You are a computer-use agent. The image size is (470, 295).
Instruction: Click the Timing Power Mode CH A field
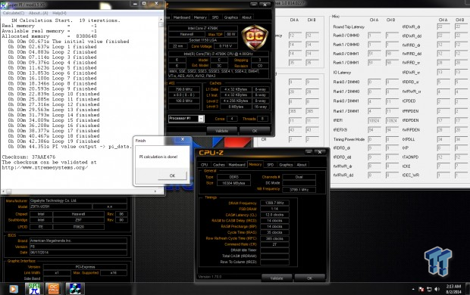(x=374, y=139)
